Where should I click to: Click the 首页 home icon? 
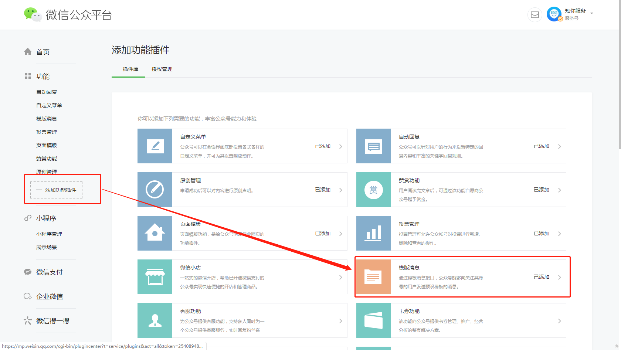tap(28, 52)
